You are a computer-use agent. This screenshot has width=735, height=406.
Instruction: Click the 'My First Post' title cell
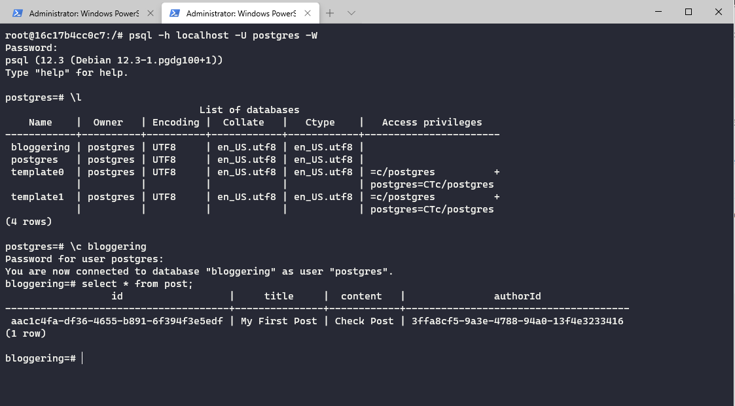(279, 321)
